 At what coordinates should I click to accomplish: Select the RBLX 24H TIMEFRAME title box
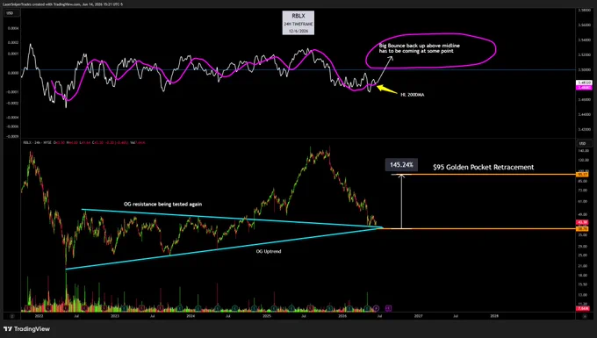298,23
